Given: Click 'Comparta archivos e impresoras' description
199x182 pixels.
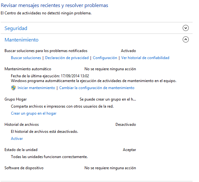Looking at the screenshot, I should click(62, 106).
